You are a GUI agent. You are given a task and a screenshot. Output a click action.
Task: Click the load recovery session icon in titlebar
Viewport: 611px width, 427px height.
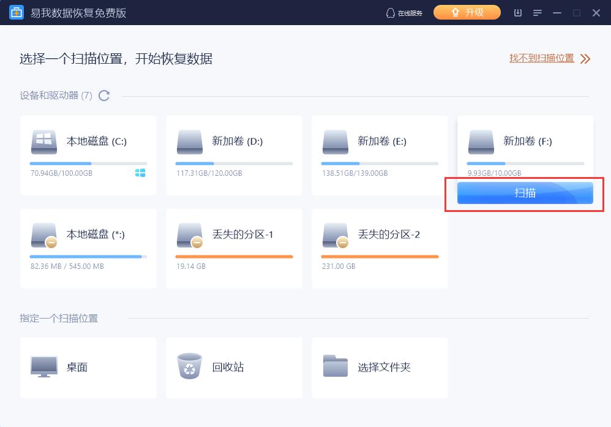pyautogui.click(x=517, y=12)
